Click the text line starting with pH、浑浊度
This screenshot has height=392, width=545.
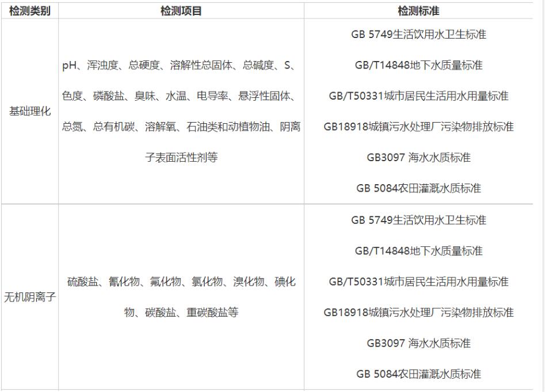point(178,66)
